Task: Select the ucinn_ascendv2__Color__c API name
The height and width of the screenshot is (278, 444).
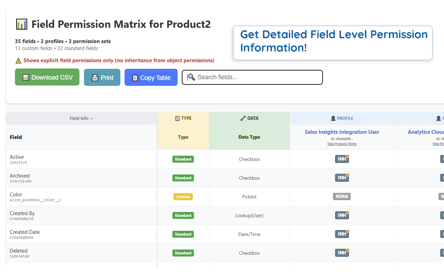Action: pos(35,200)
